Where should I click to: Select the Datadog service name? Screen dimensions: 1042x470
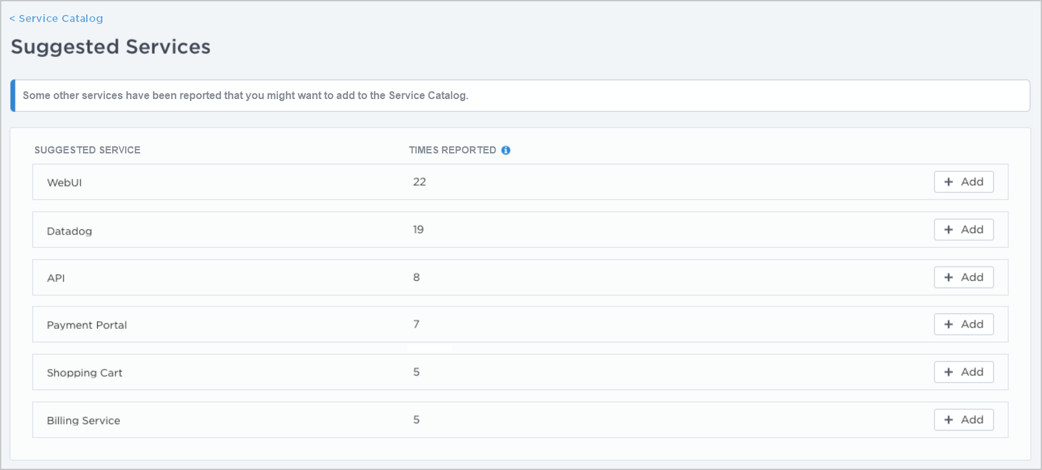click(69, 231)
